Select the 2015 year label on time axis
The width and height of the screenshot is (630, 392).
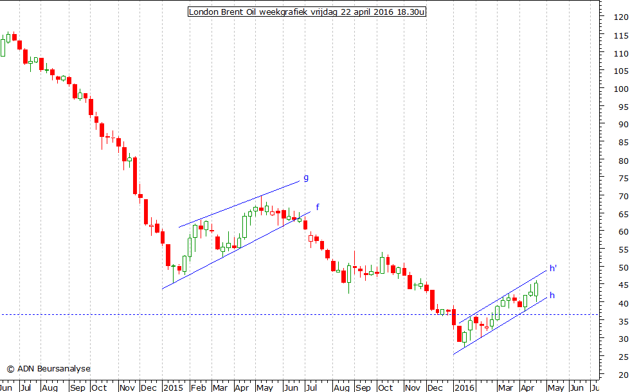click(173, 388)
